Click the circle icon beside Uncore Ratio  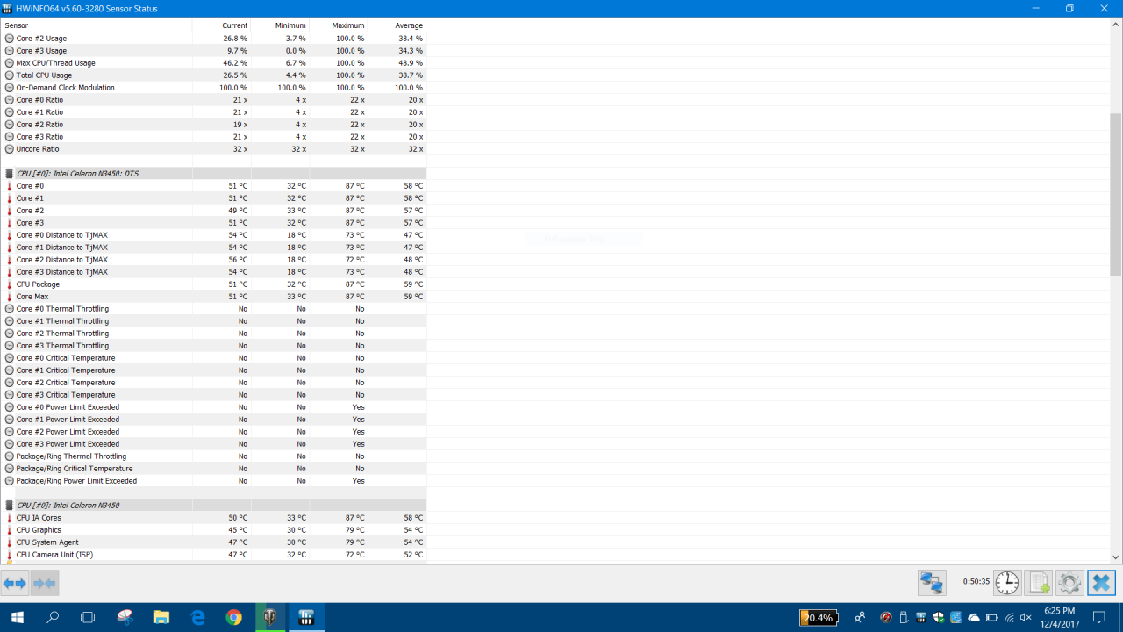[10, 149]
